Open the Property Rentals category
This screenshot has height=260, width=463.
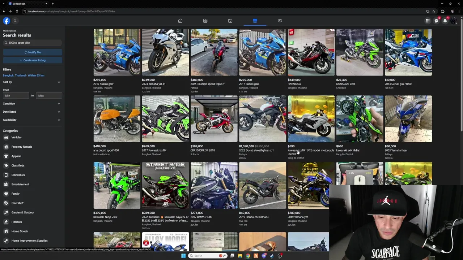33,147
